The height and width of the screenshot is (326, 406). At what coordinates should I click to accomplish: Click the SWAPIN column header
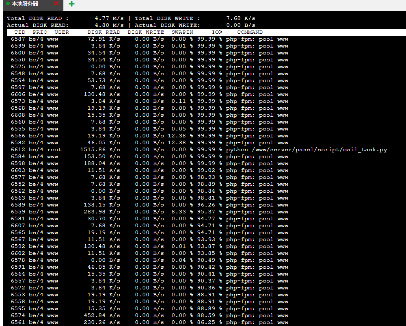click(x=182, y=32)
